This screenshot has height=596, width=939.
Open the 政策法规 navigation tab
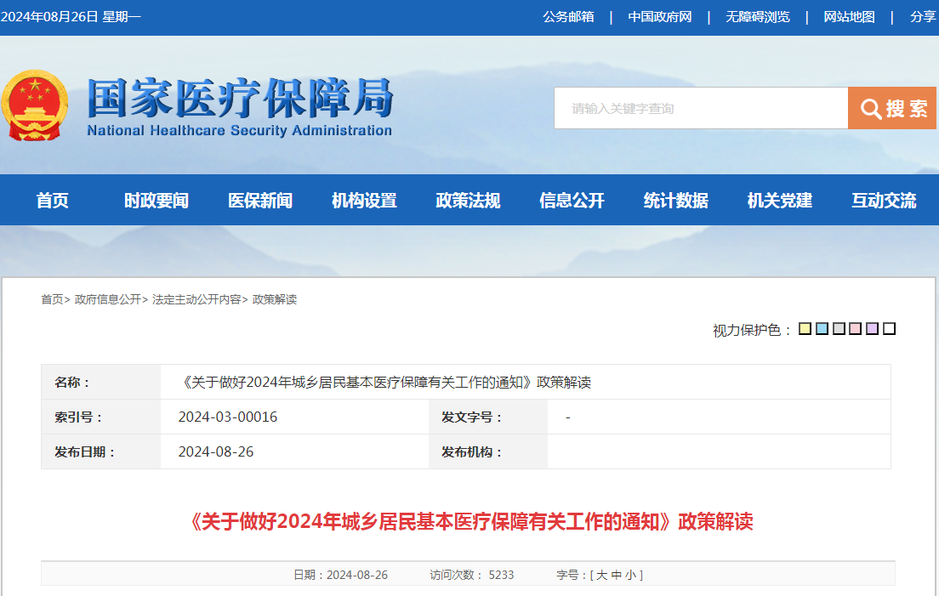pos(468,201)
